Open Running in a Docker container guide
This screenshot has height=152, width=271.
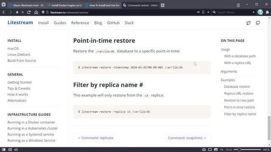(31, 122)
